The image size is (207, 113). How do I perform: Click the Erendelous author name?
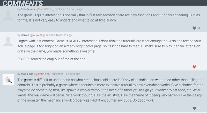(x=28, y=9)
